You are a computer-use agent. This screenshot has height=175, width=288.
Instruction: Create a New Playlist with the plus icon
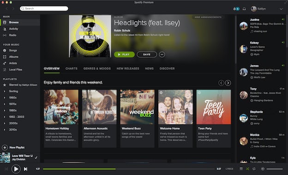coord(5,147)
